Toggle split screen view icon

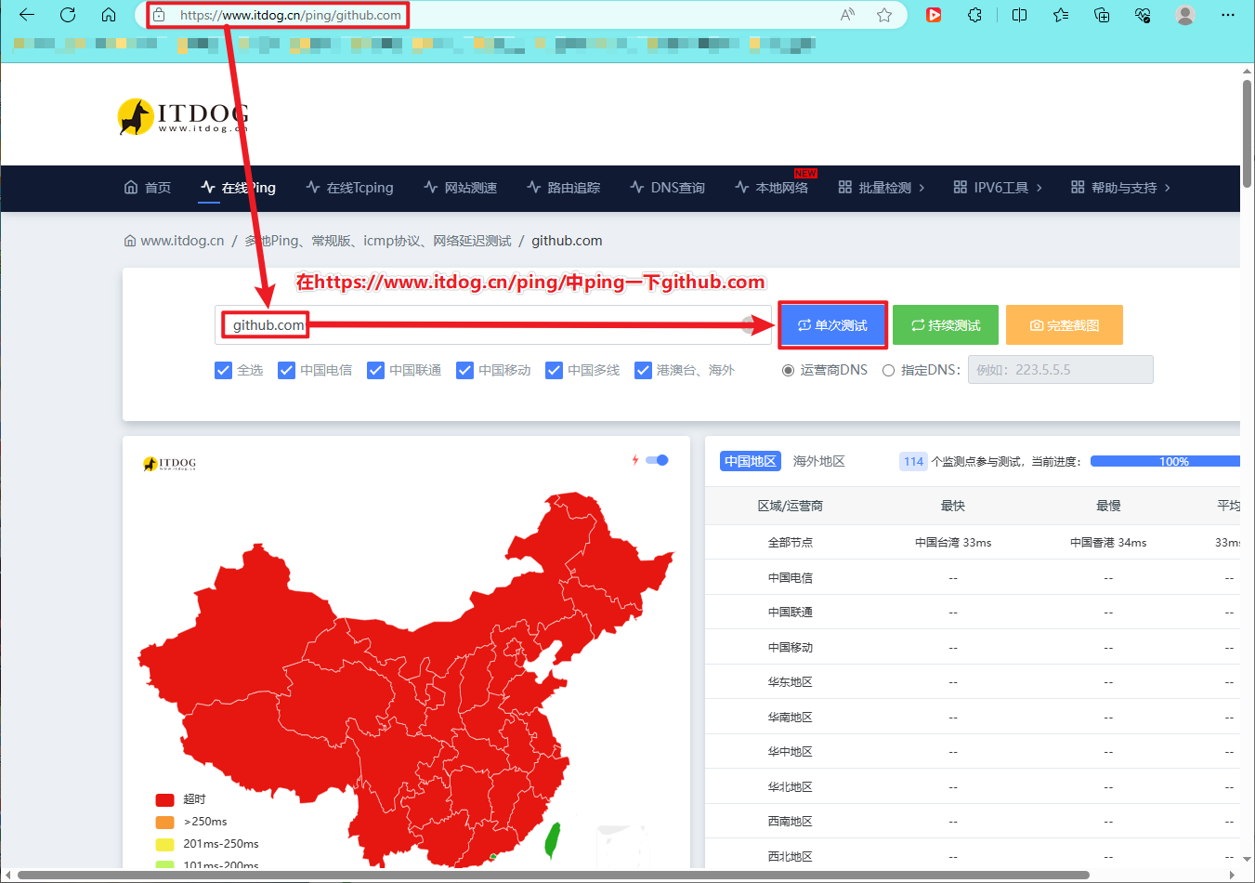click(x=1019, y=15)
